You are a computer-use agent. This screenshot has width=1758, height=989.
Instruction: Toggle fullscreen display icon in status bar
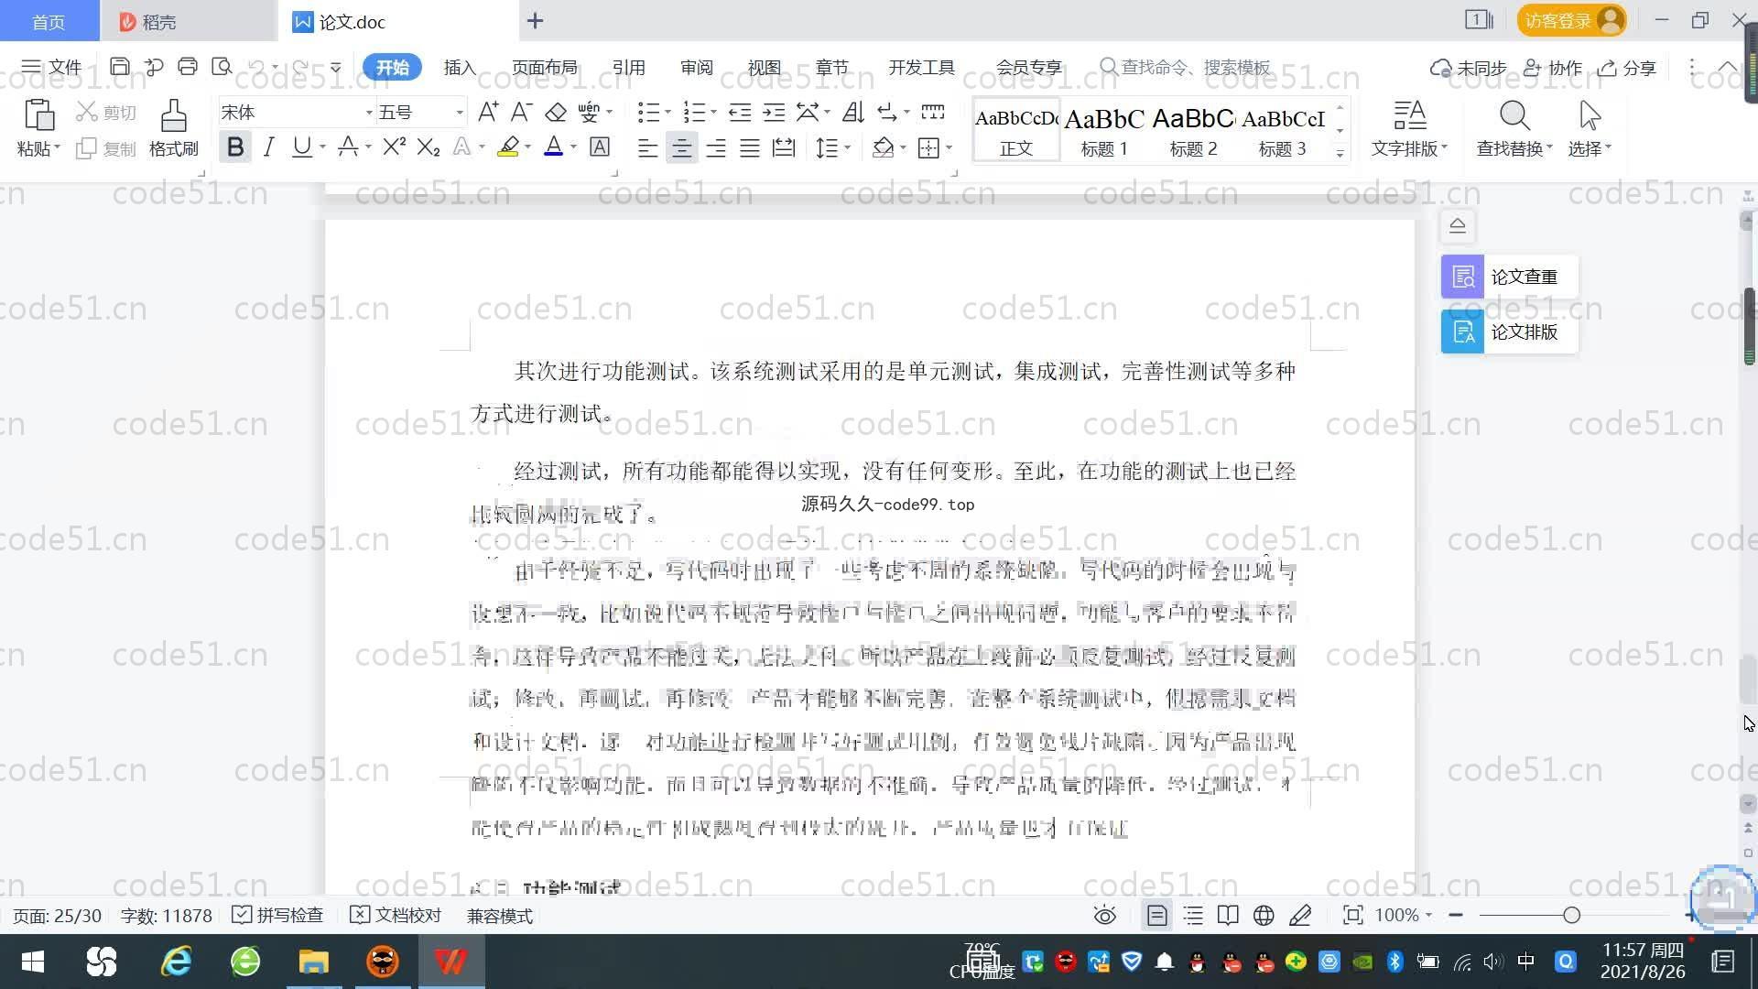[x=1352, y=916]
